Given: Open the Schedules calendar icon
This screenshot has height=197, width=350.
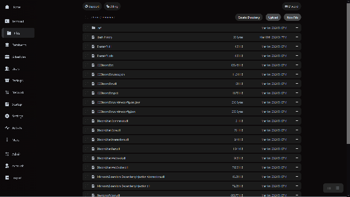Looking at the screenshot, I should coord(7,57).
